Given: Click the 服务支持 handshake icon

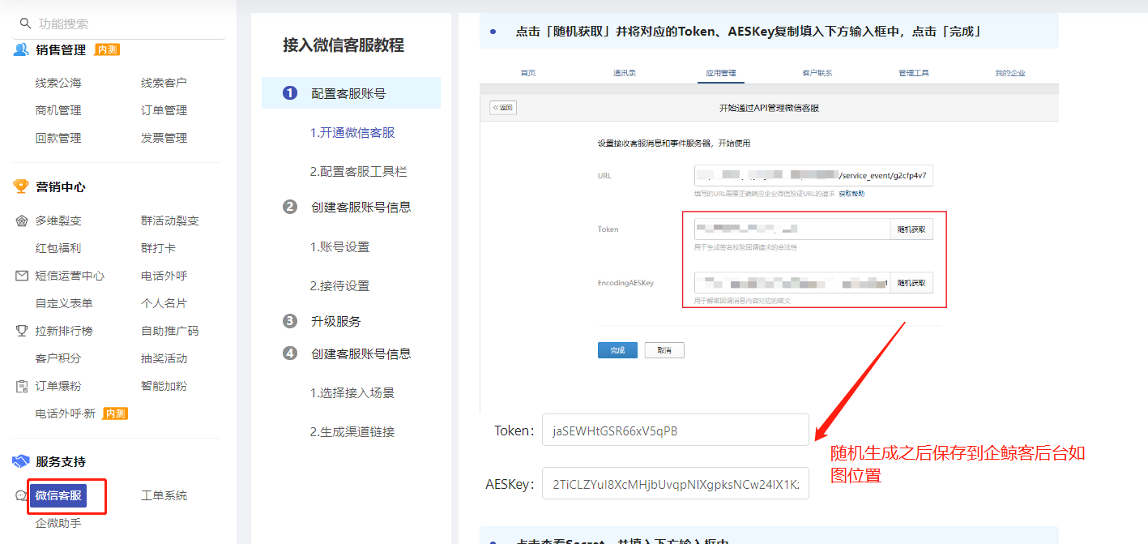Looking at the screenshot, I should [x=21, y=461].
